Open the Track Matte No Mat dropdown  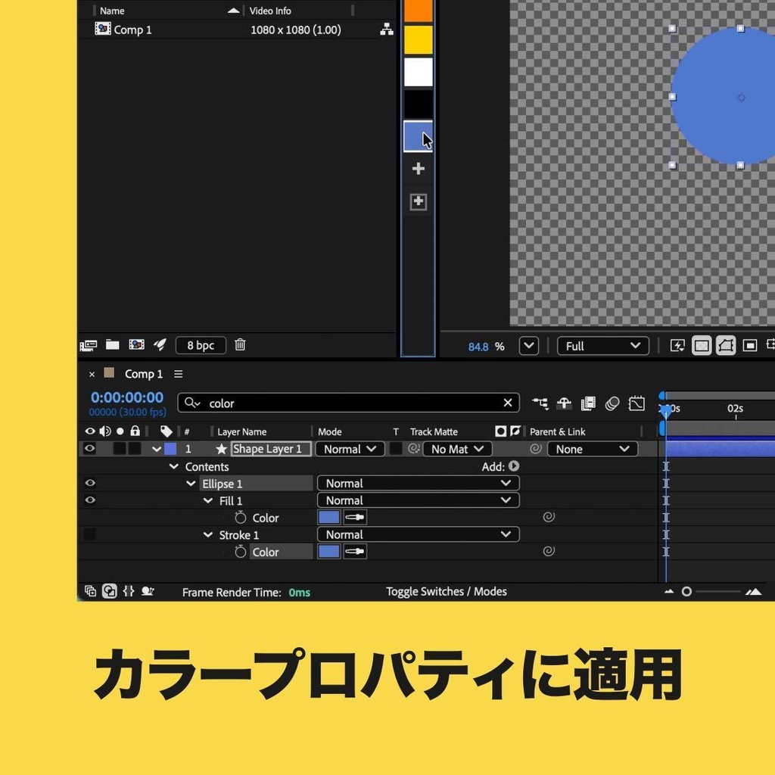[457, 449]
